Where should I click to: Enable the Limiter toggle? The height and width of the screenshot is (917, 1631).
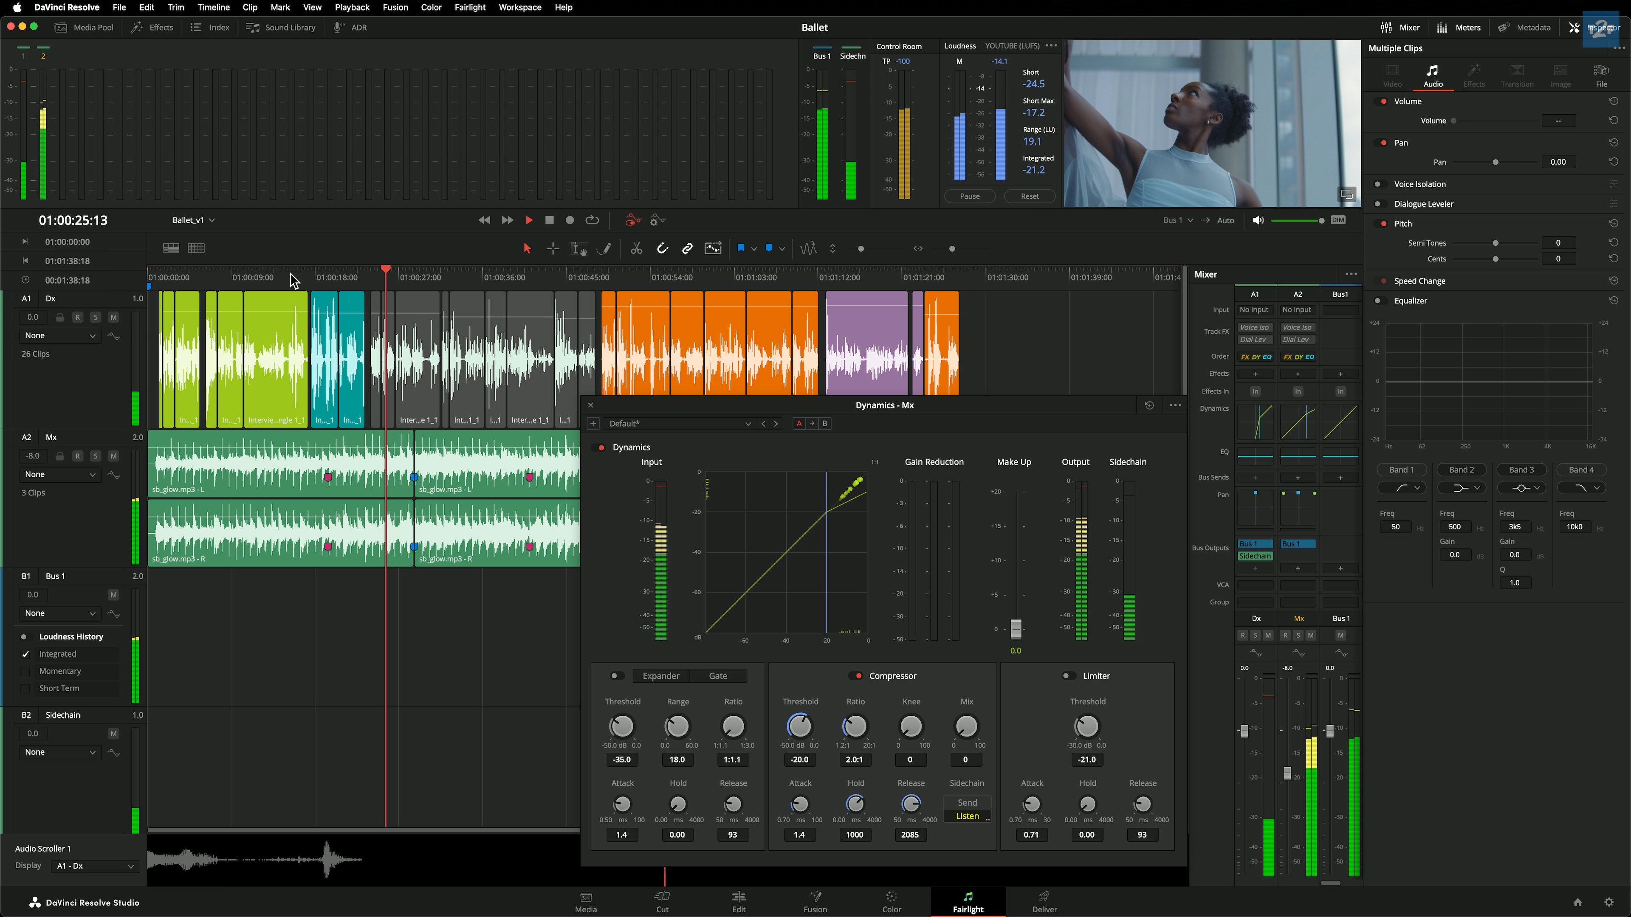tap(1069, 676)
